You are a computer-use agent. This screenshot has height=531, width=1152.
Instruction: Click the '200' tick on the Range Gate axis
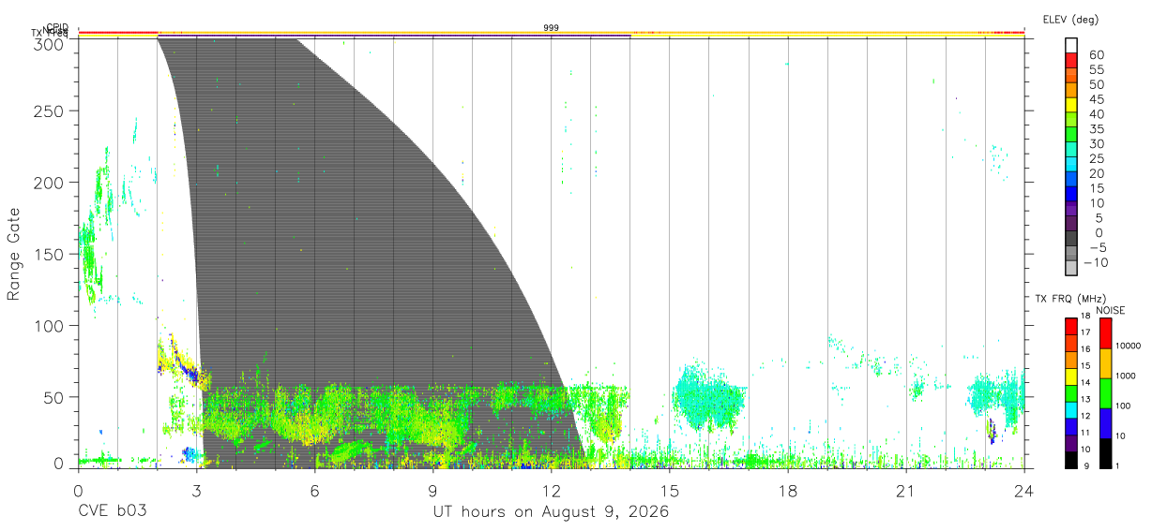(50, 183)
